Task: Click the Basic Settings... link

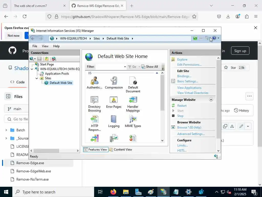Action: [188, 81]
